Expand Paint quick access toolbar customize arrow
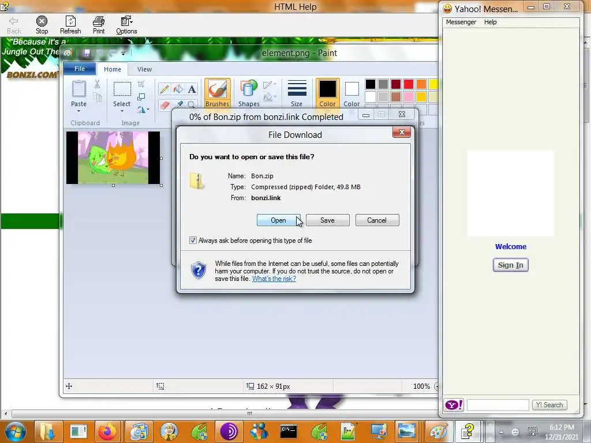Viewport: 591px width, 443px height. coord(124,53)
